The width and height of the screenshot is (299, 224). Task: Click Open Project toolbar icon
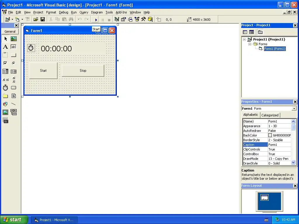pyautogui.click(x=36, y=19)
